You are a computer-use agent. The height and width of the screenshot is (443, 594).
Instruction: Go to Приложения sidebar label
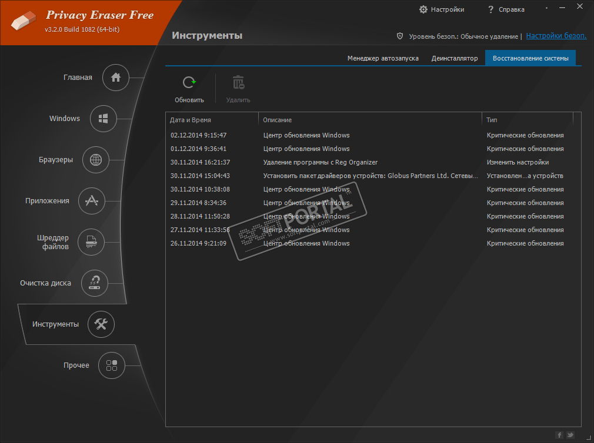pos(48,201)
